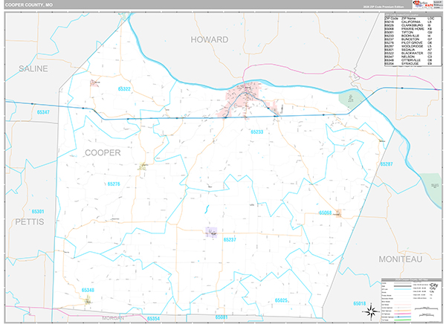Click the 65354 ZIP code label
Viewport: 446px width, 324px height.
pos(153,319)
